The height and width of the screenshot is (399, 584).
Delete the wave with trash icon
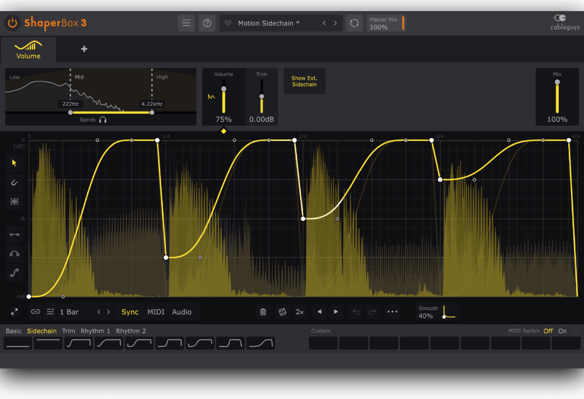pos(263,312)
